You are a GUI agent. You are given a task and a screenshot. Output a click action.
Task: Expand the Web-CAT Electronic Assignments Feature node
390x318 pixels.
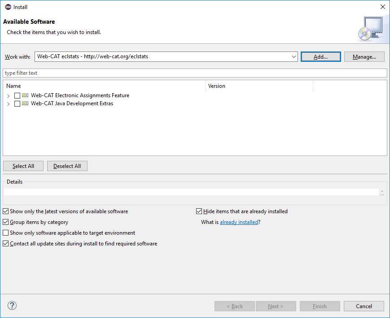tap(8, 95)
